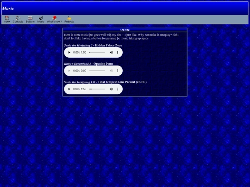Click the Sonic the Hedgehog CD title text

click(x=80, y=82)
